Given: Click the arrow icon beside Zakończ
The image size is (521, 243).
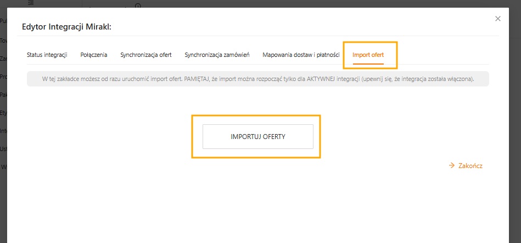Looking at the screenshot, I should coord(452,165).
